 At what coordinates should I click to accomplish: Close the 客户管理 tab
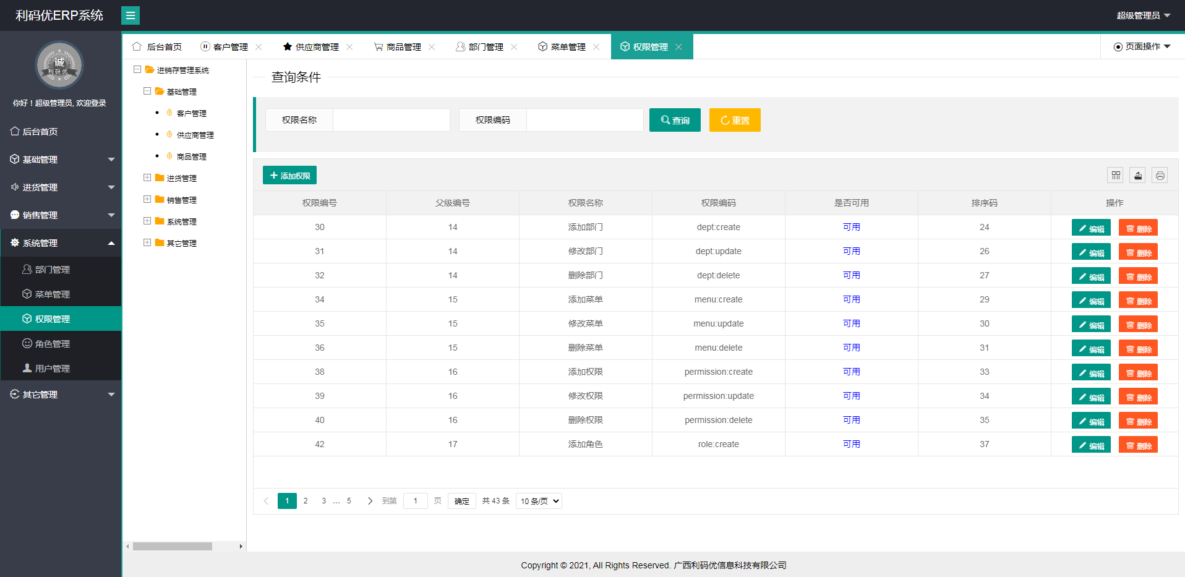coord(259,47)
